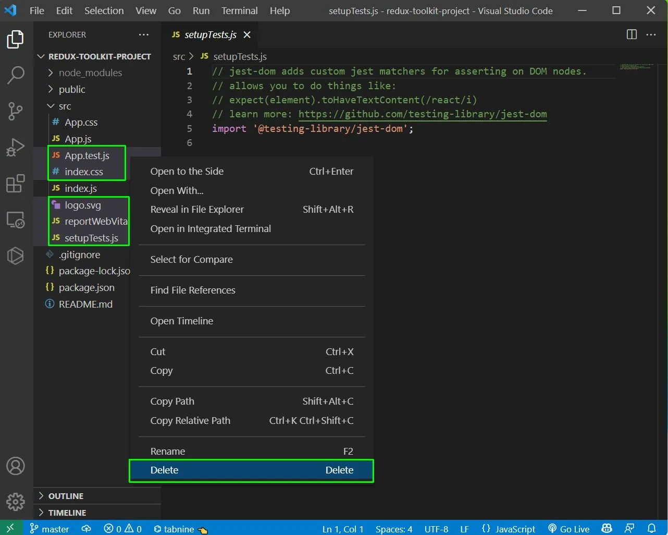Expand the OUTLINE section
This screenshot has height=535, width=668.
point(66,496)
